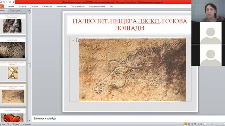Click the zoom out minus button
This screenshot has width=225, height=126.
coord(205,124)
